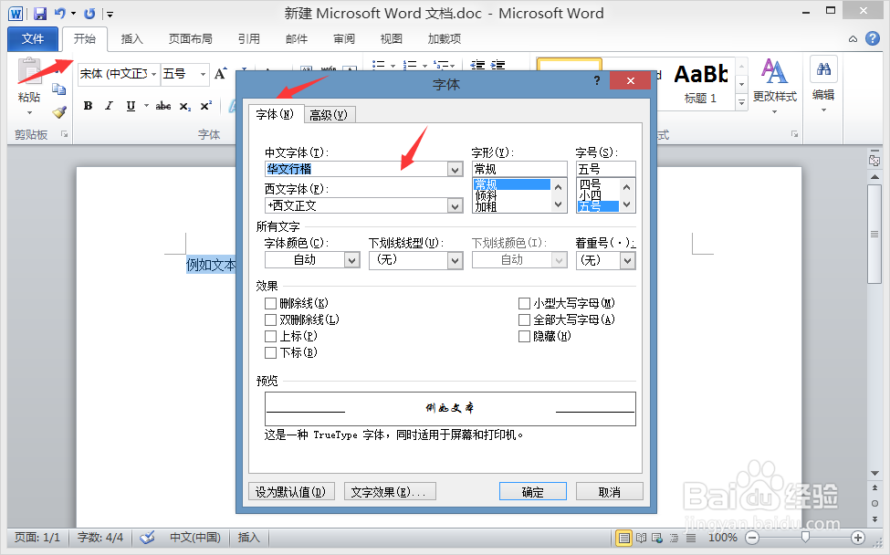Select 小四 in font size list
Image resolution: width=890 pixels, height=555 pixels.
[591, 195]
